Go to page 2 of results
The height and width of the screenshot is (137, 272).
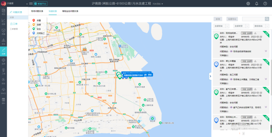click(243, 133)
